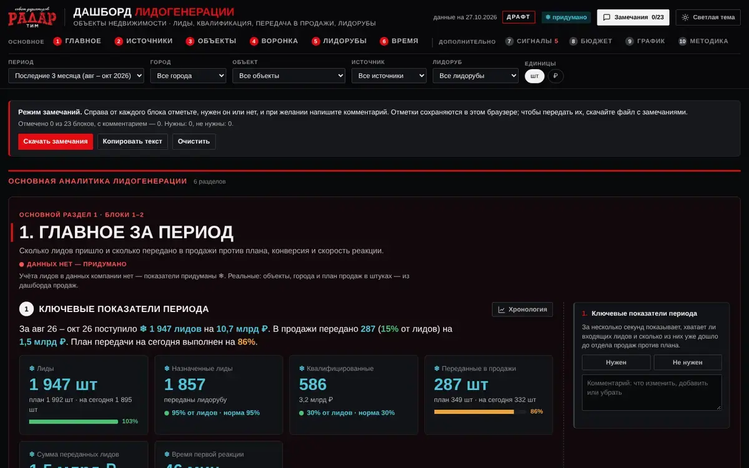Click the sun icon for light theme
Viewport: 749px width, 468px height.
[x=685, y=17]
